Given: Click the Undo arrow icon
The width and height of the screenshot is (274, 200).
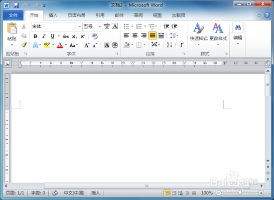Looking at the screenshot, I should [x=24, y=5].
